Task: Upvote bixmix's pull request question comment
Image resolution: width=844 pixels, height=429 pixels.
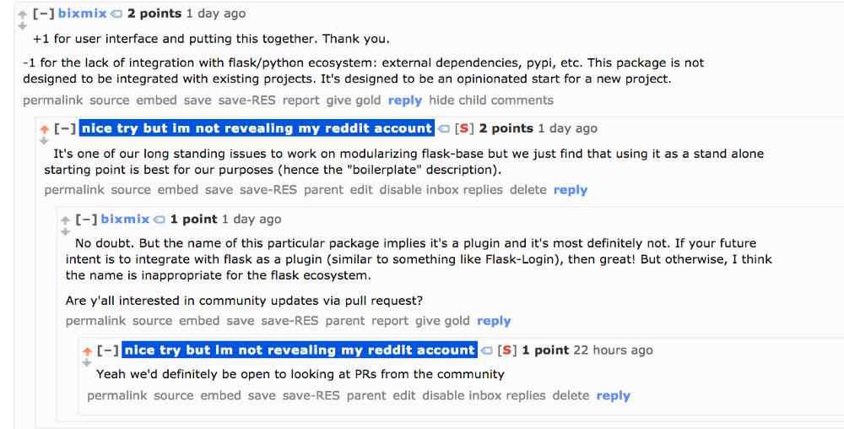Action: pyautogui.click(x=65, y=220)
